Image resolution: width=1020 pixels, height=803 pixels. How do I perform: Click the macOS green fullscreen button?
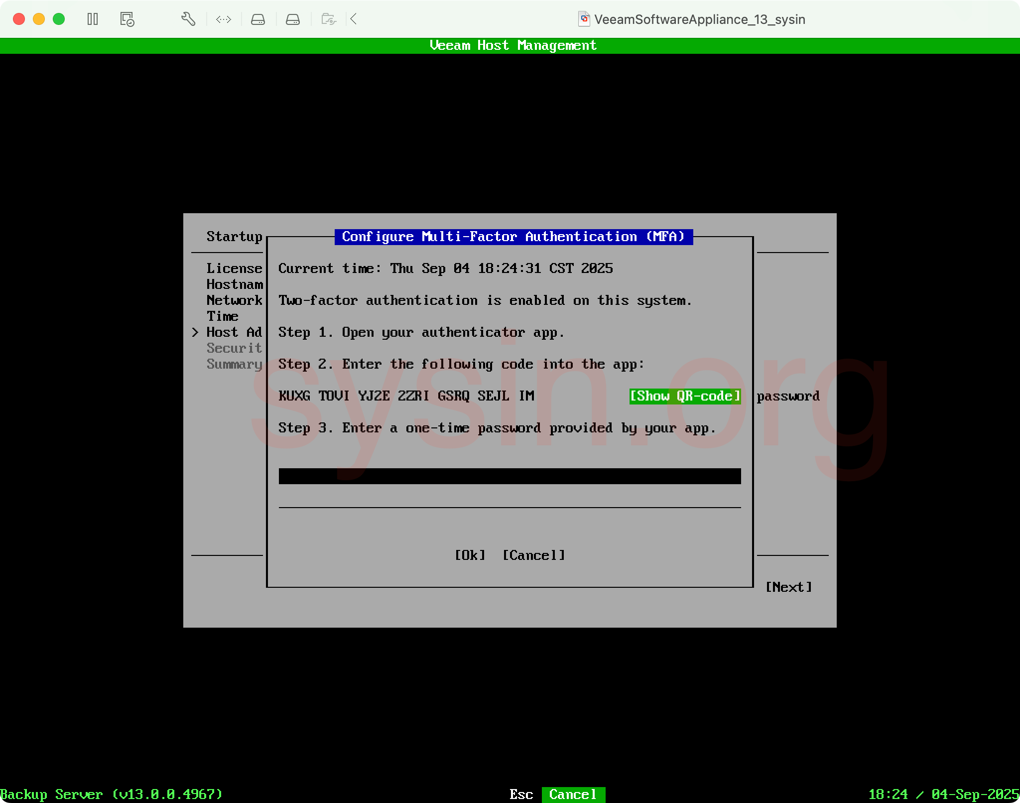tap(59, 19)
